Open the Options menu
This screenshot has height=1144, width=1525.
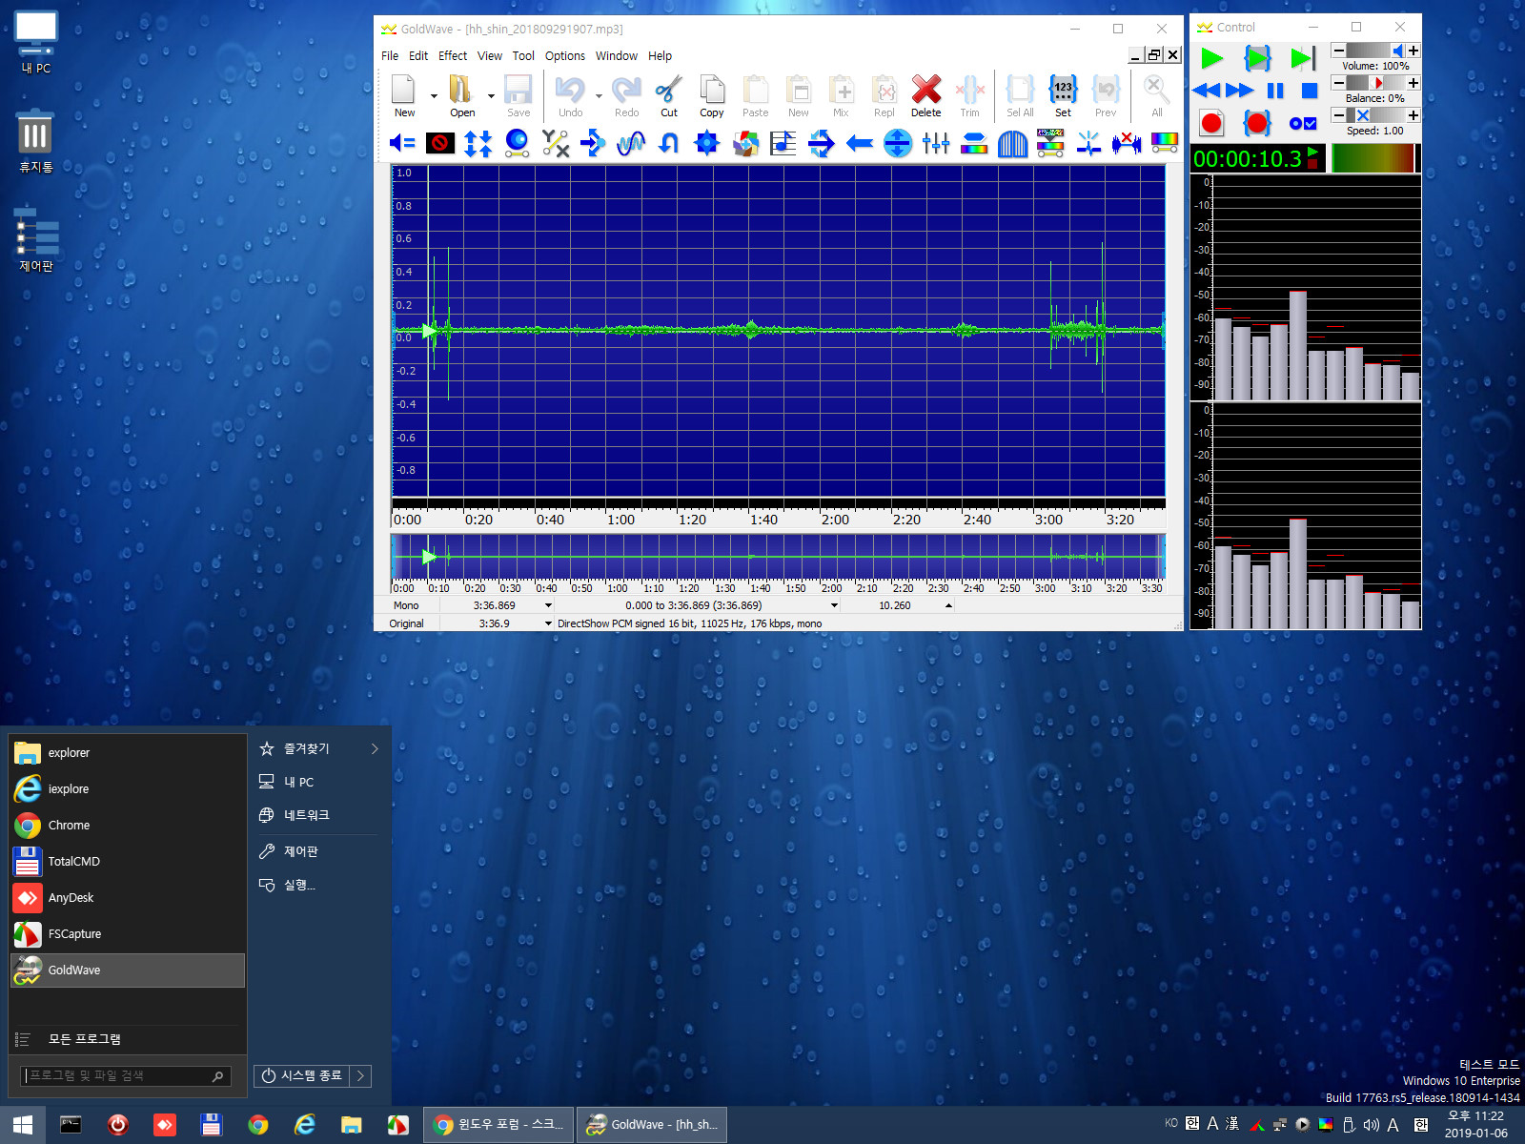(565, 55)
